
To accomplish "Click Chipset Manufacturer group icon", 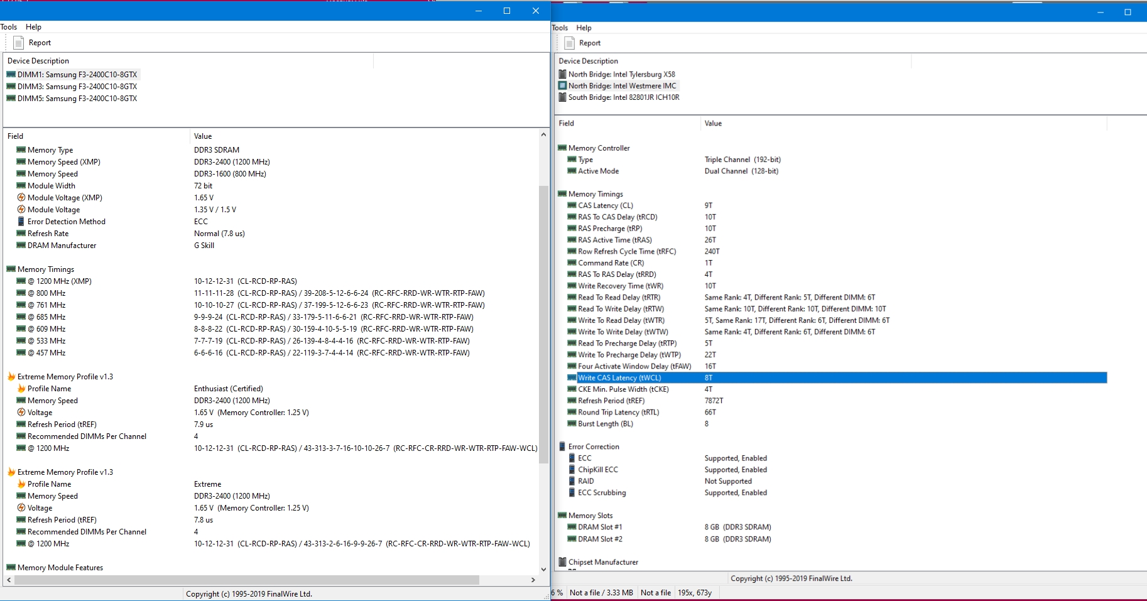I will click(x=562, y=562).
